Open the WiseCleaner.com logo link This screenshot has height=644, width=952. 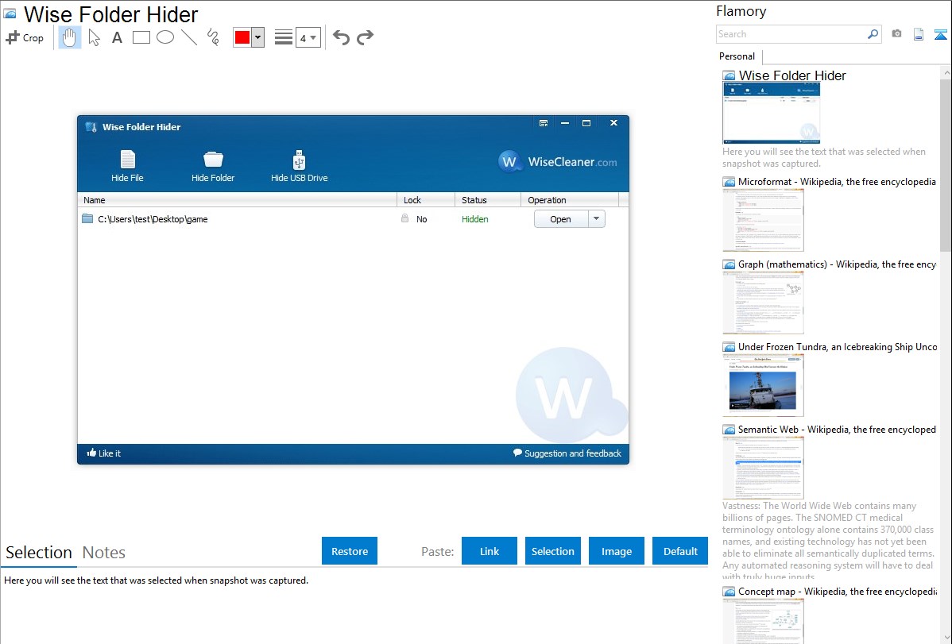[557, 162]
